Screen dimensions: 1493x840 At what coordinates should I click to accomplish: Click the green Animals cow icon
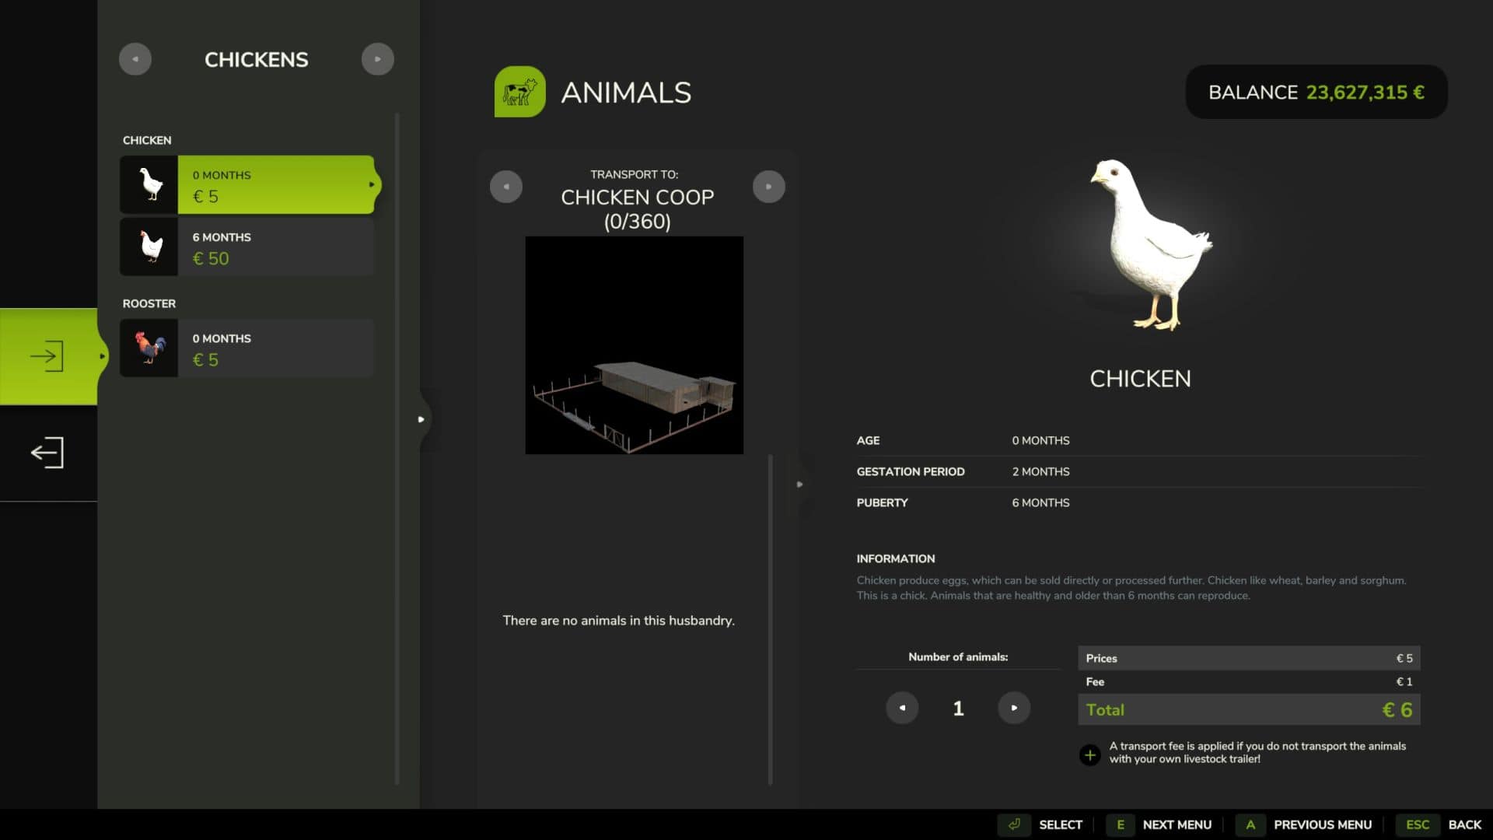(x=519, y=92)
